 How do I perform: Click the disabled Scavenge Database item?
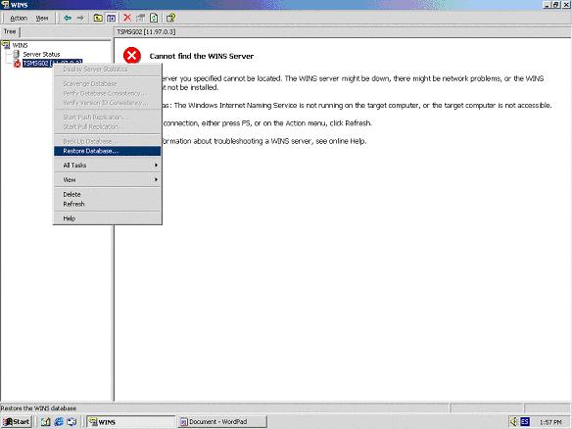pyautogui.click(x=108, y=83)
